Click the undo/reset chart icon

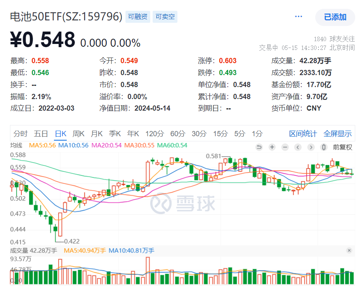(x=259, y=147)
